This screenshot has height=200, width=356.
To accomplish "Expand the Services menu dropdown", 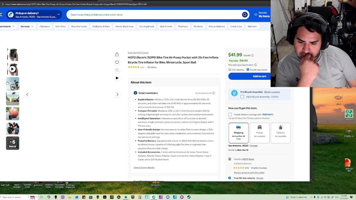I will pos(27,26).
